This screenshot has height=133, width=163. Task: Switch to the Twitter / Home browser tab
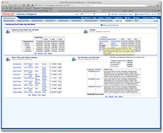click(128, 11)
